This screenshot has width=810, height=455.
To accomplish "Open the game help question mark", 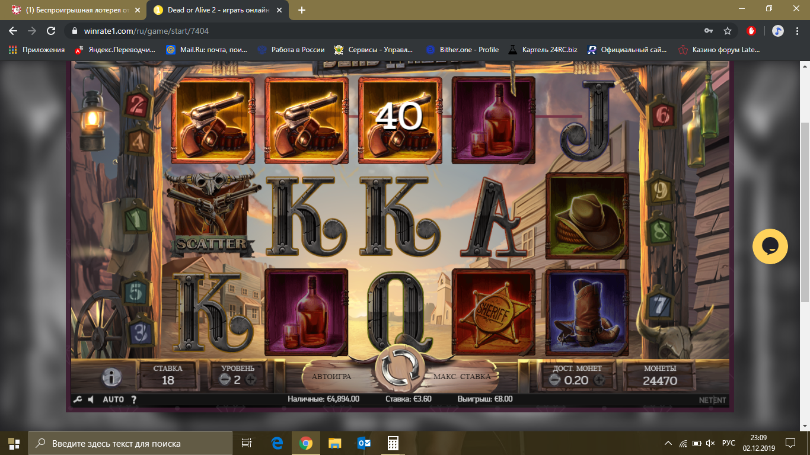I will pos(134,399).
